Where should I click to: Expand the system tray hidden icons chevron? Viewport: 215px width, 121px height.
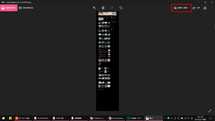165,118
